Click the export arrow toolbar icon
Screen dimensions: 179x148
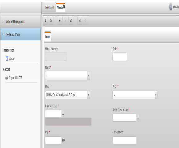pyautogui.click(x=71, y=20)
